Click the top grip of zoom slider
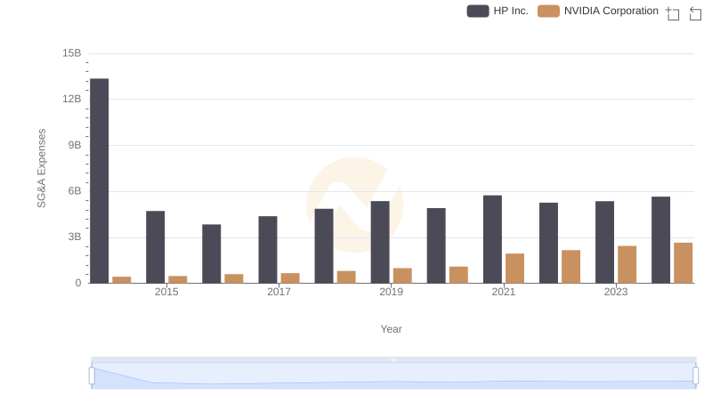The image size is (712, 410). tap(393, 359)
